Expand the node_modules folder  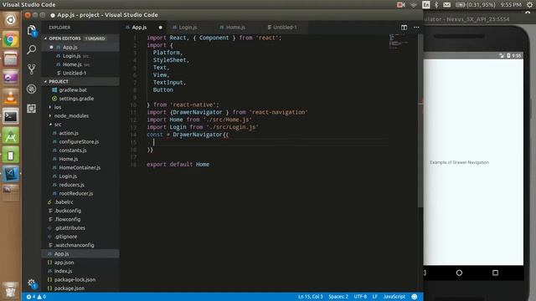click(71, 115)
